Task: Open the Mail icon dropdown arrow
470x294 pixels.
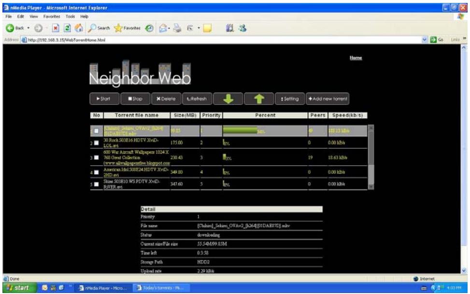Action: point(169,28)
